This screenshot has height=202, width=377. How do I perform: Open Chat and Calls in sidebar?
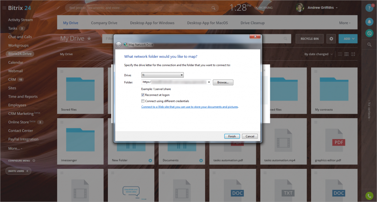click(20, 37)
